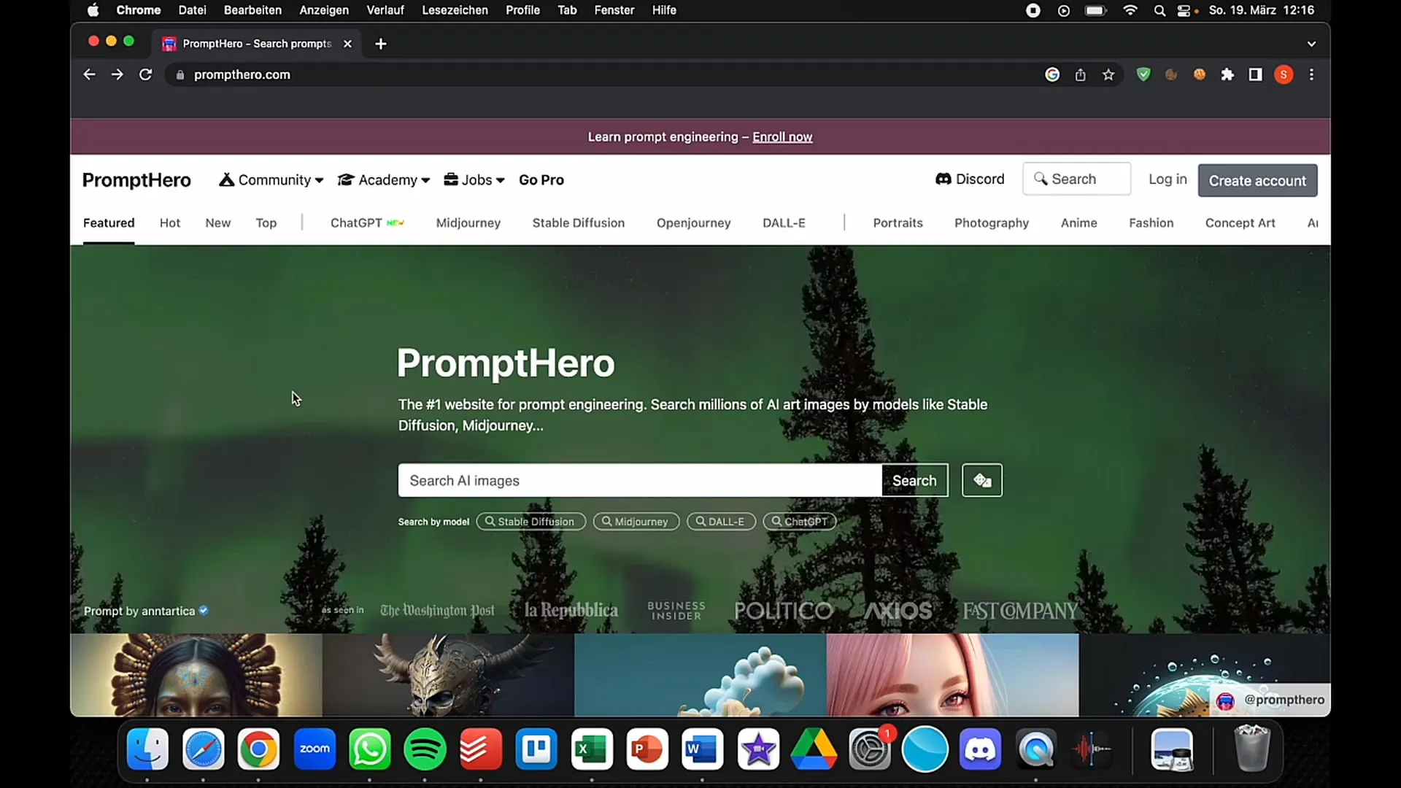Select the Featured tab
1401x788 pixels.
[x=109, y=223]
